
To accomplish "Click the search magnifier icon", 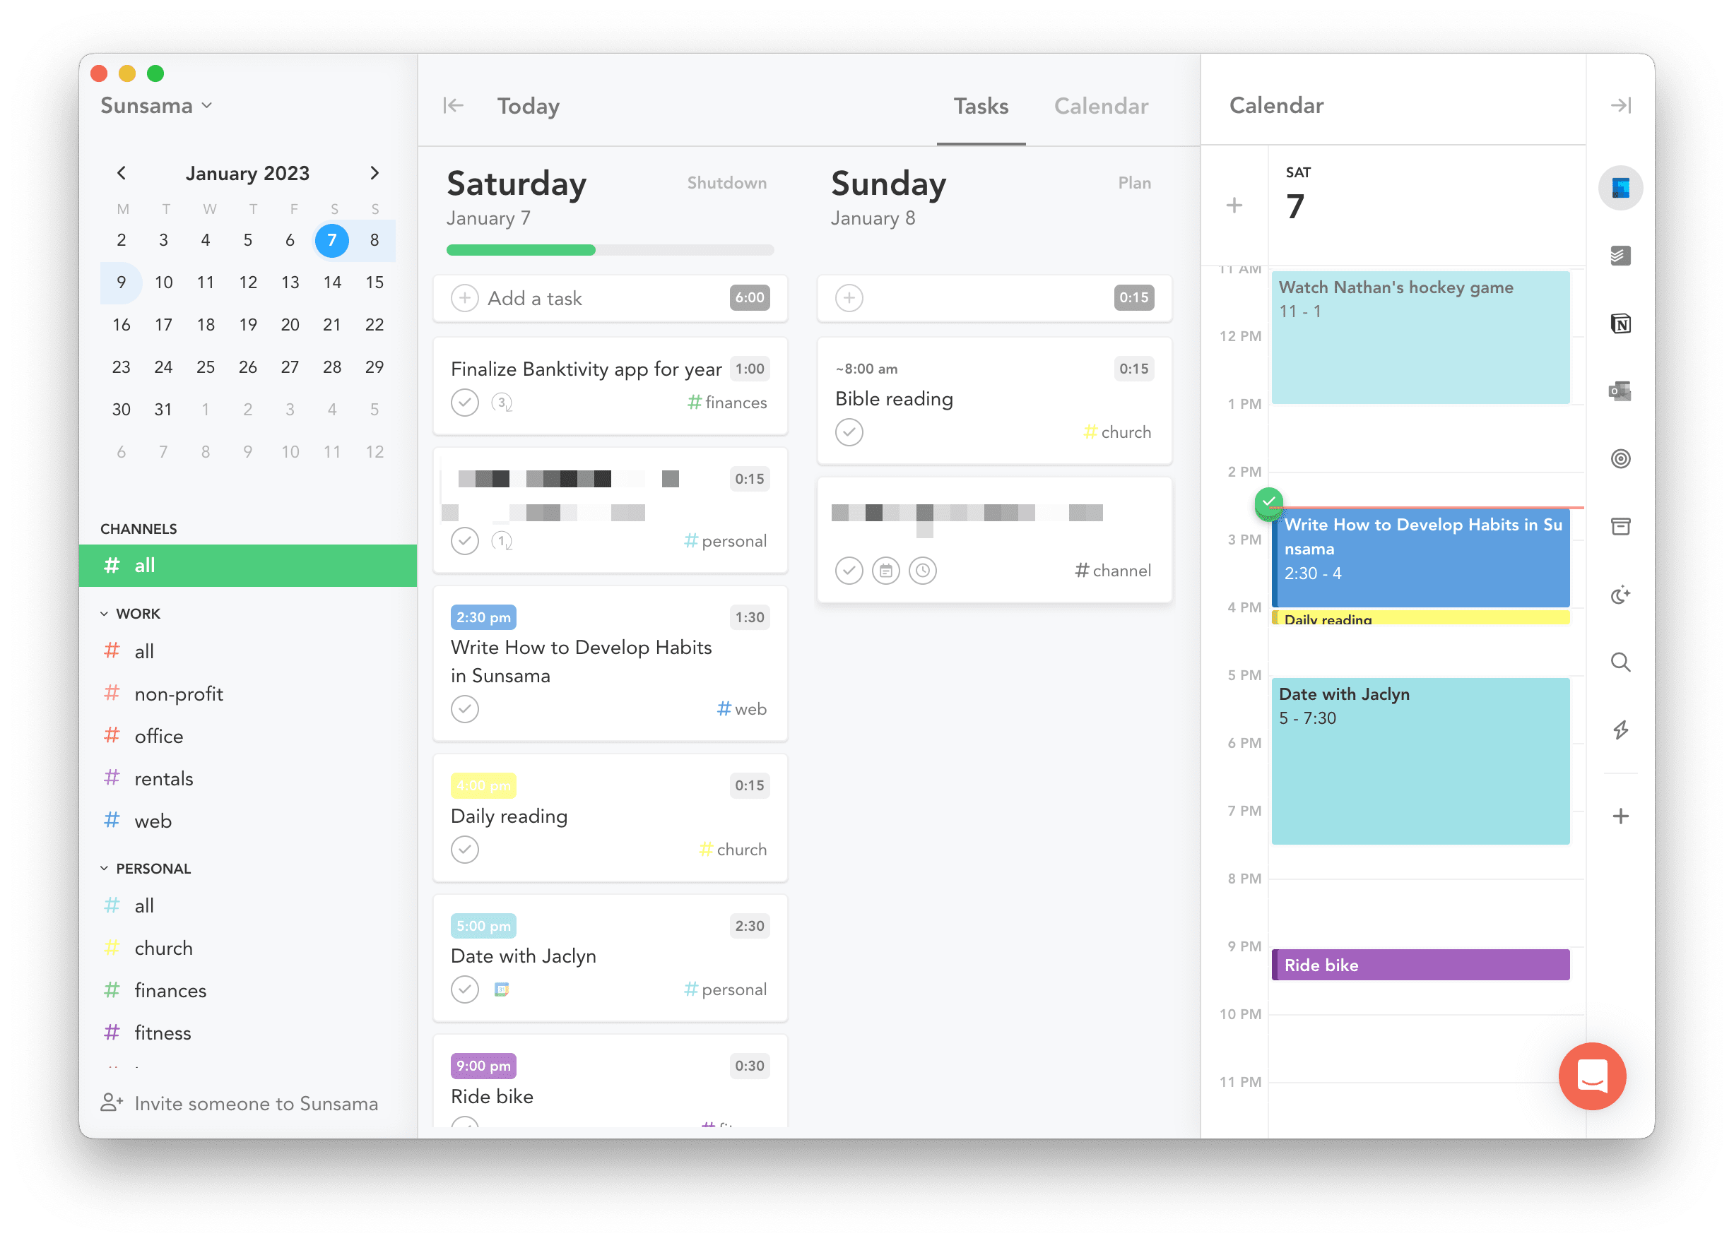I will tap(1620, 662).
